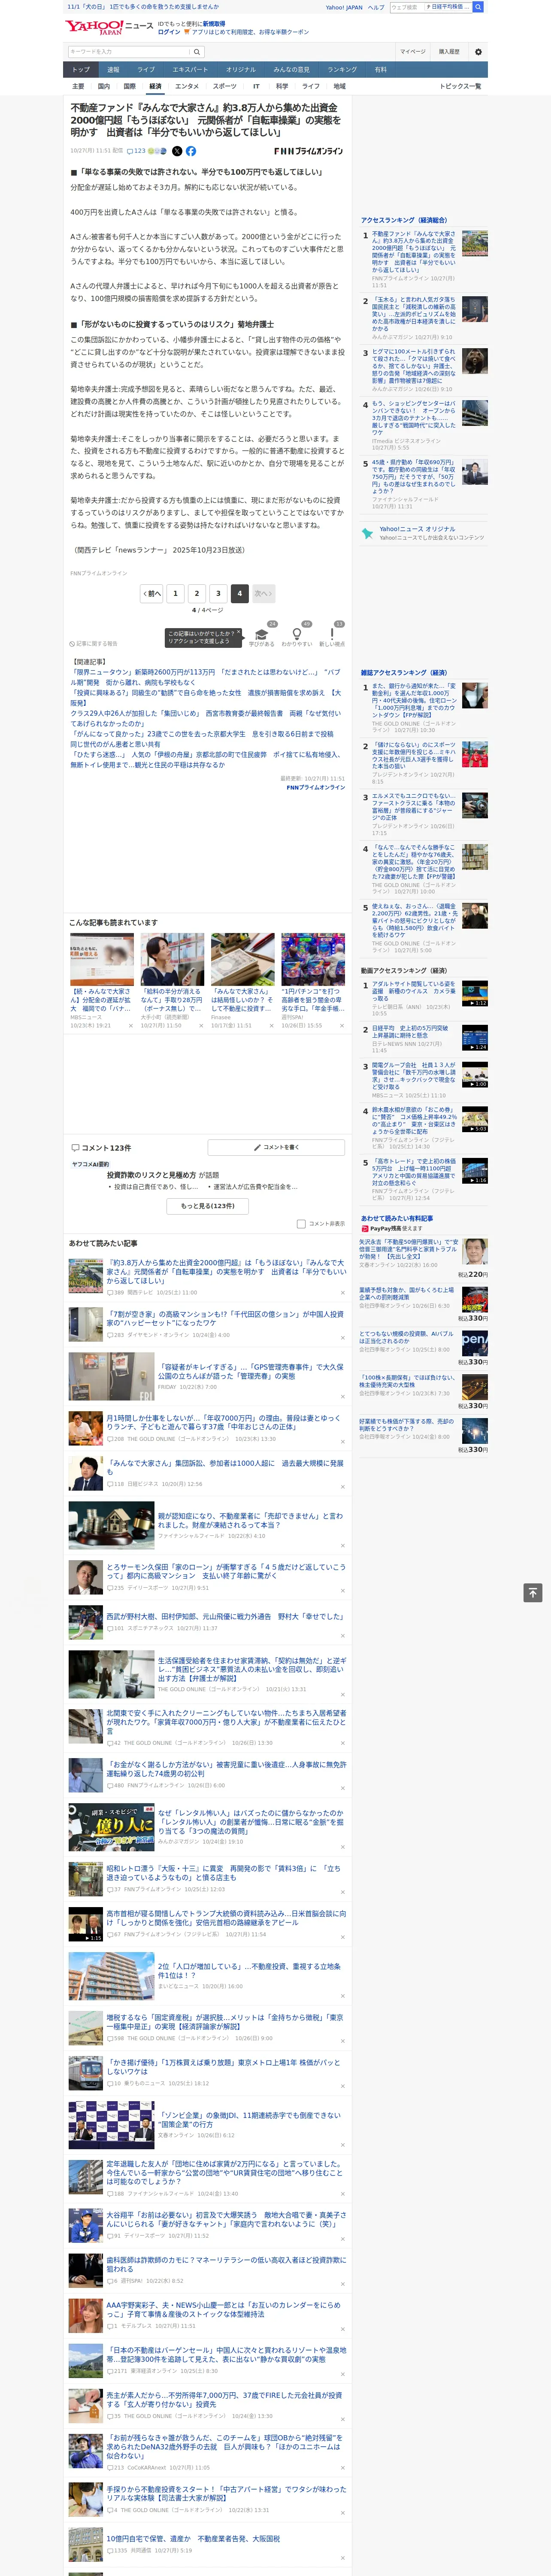Viewport: 551px width, 2576px height.
Task: Click the ログイン link
Action: 169,32
